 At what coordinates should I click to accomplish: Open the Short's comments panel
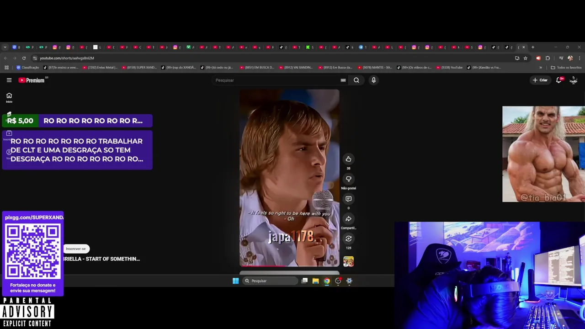(x=348, y=199)
